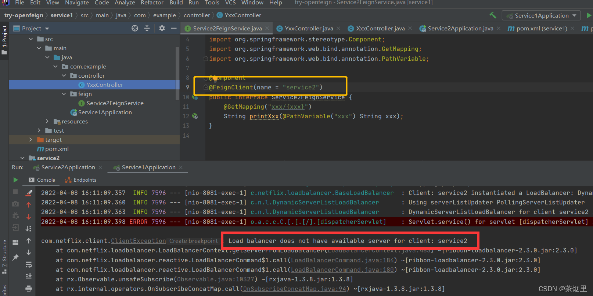Open the VCS menu
Screen dimensions: 593x296
click(x=230, y=3)
